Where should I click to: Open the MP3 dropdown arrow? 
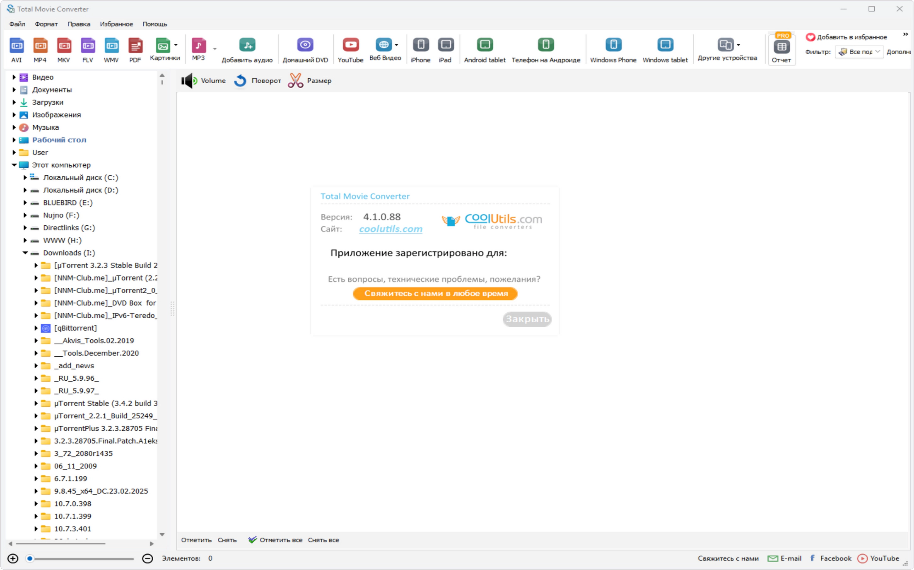coord(215,49)
